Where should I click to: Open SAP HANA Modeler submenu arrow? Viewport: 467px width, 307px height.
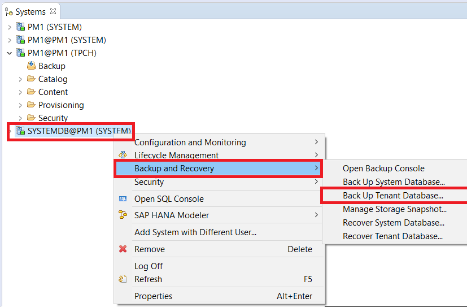(316, 215)
